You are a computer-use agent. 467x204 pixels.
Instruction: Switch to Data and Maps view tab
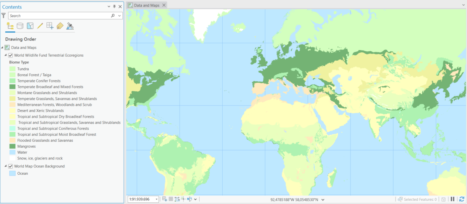click(x=147, y=5)
